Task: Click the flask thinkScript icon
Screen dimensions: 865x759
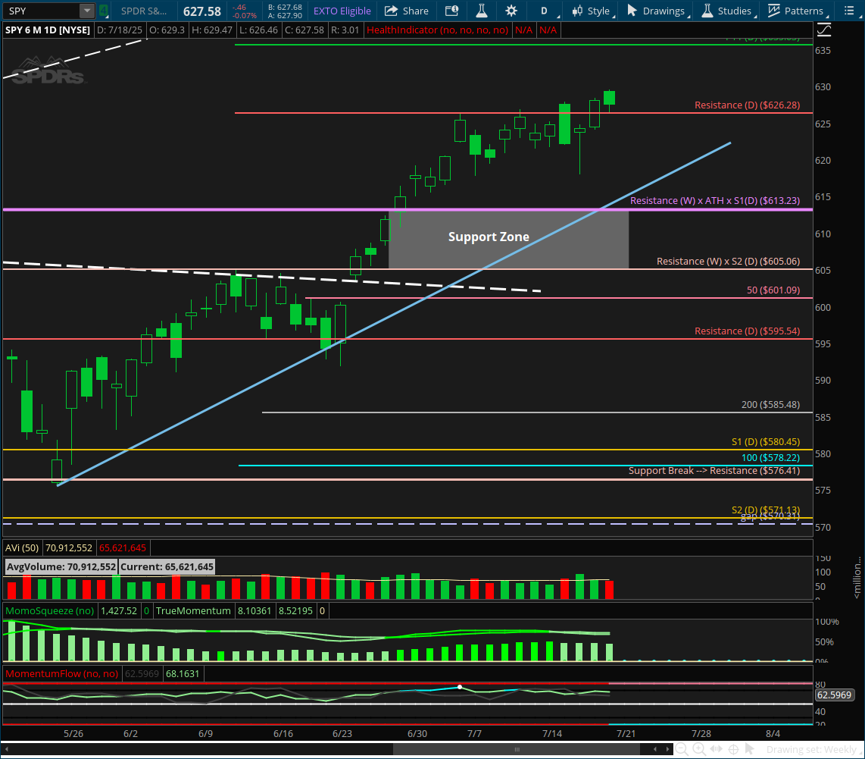Action: 482,11
